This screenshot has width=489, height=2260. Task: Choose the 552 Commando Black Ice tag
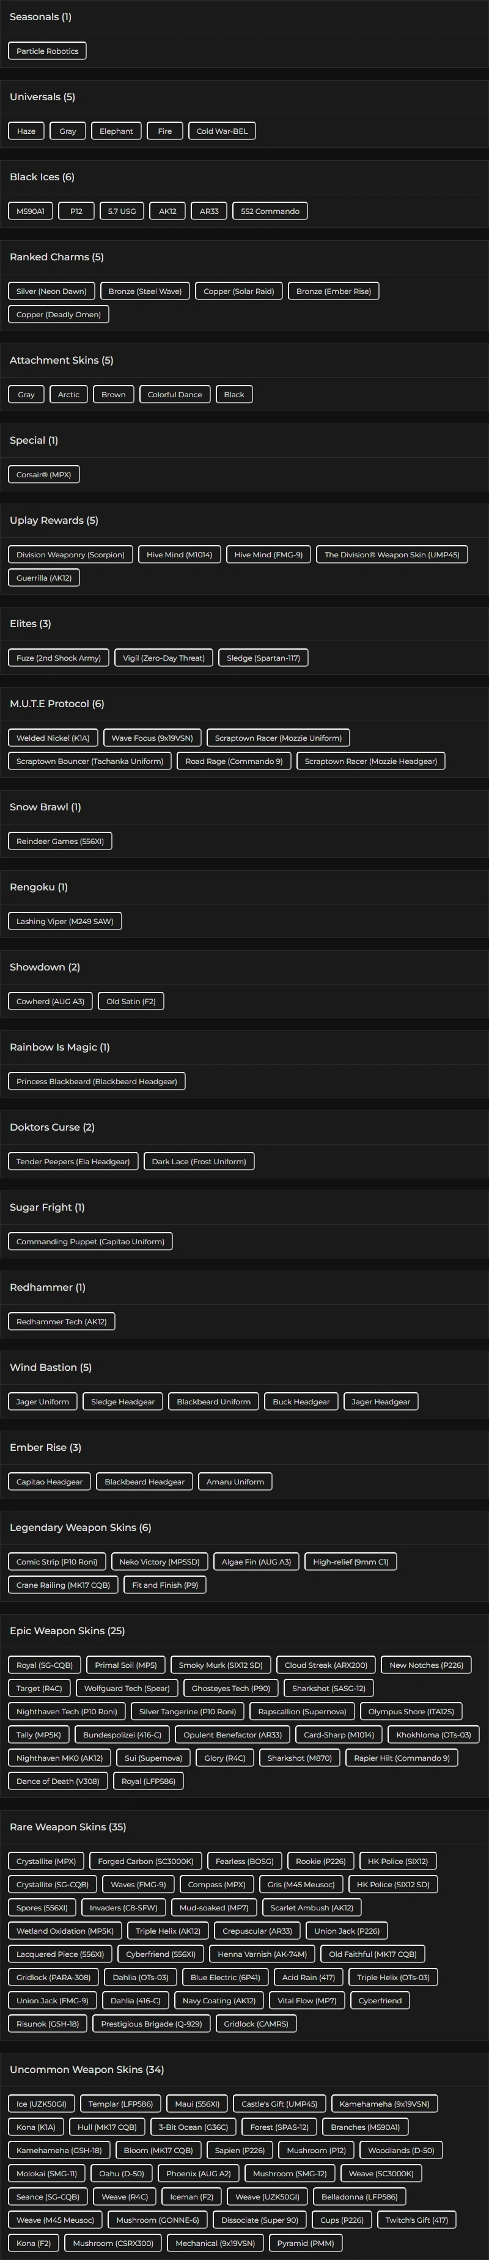(x=270, y=211)
